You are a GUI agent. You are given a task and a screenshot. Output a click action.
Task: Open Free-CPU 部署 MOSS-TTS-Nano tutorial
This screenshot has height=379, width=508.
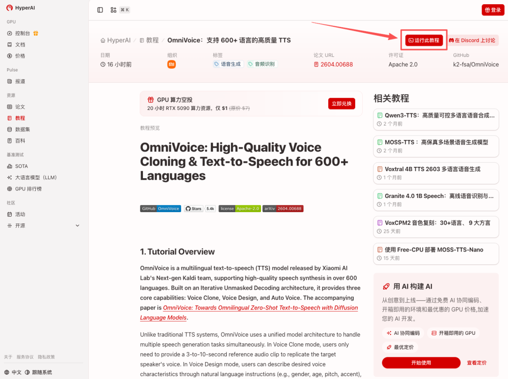click(436, 253)
